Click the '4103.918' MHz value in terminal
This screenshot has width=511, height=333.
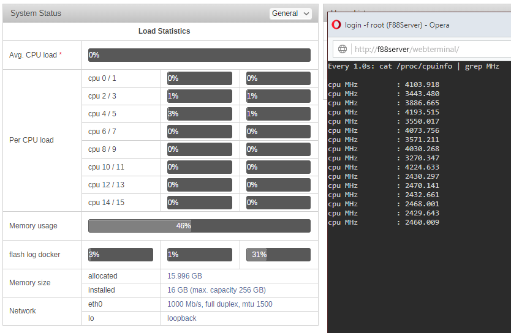(x=422, y=84)
